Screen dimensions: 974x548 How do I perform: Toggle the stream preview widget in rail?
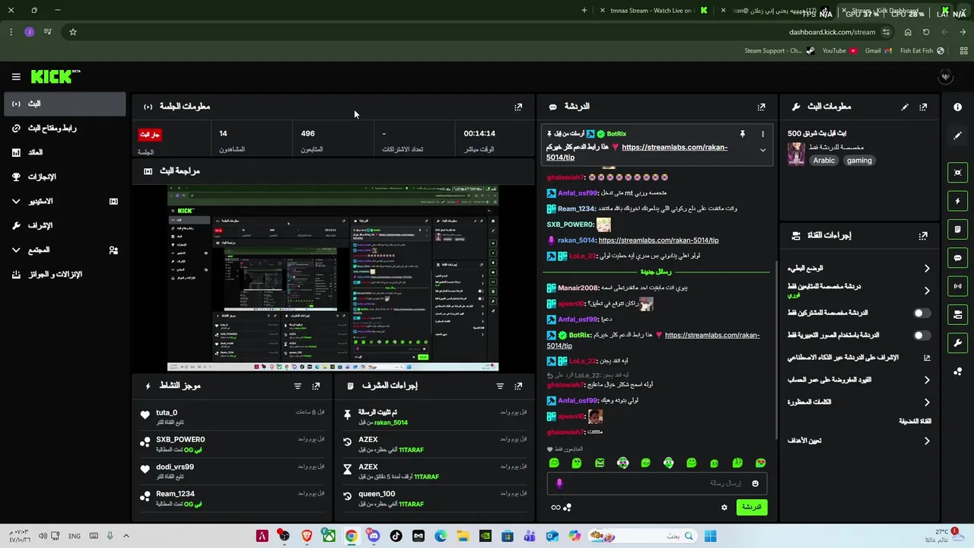(957, 173)
